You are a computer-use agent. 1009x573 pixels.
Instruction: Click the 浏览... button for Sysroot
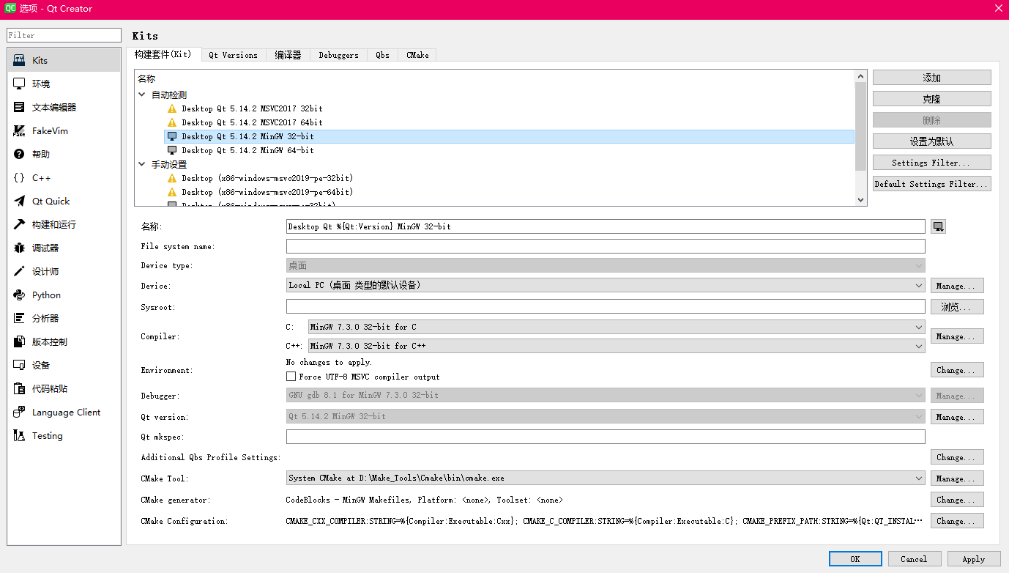tap(957, 307)
